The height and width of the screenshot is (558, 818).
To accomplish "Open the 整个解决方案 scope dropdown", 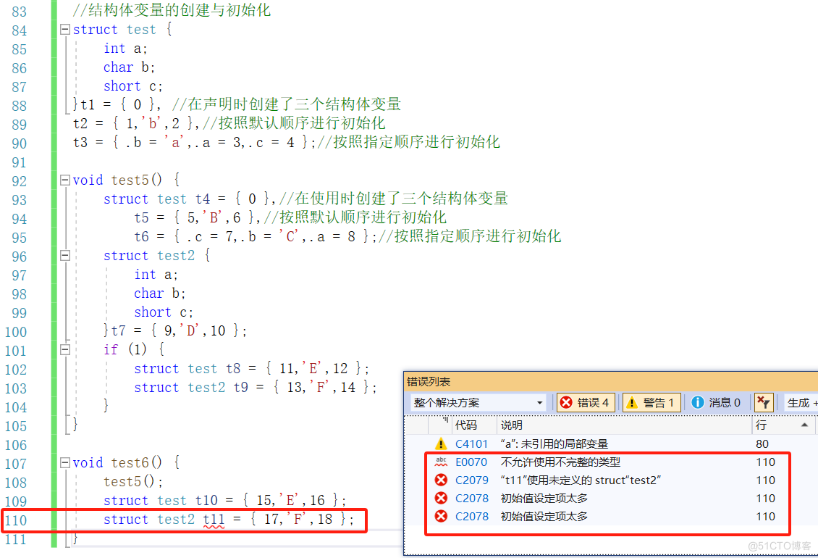I will coord(539,403).
